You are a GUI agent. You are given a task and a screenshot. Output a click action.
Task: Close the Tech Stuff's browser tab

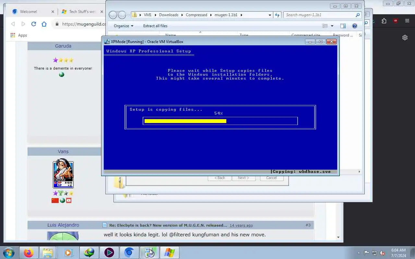(x=102, y=12)
